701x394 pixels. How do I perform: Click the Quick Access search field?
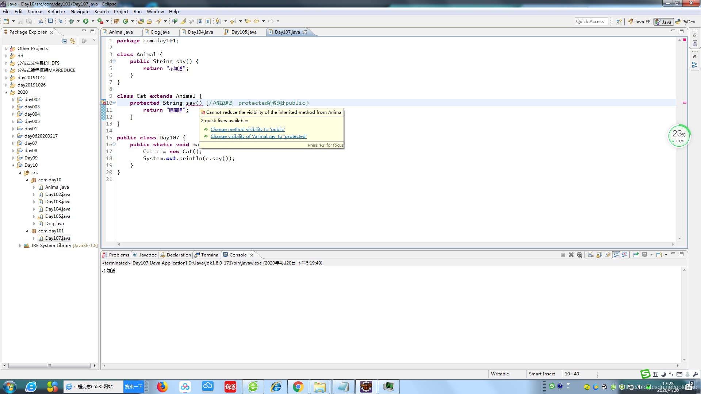pyautogui.click(x=591, y=22)
